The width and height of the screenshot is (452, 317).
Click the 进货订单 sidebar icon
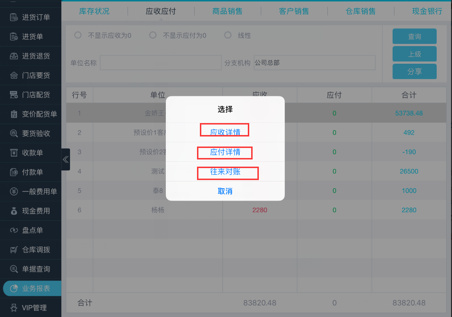coord(14,18)
